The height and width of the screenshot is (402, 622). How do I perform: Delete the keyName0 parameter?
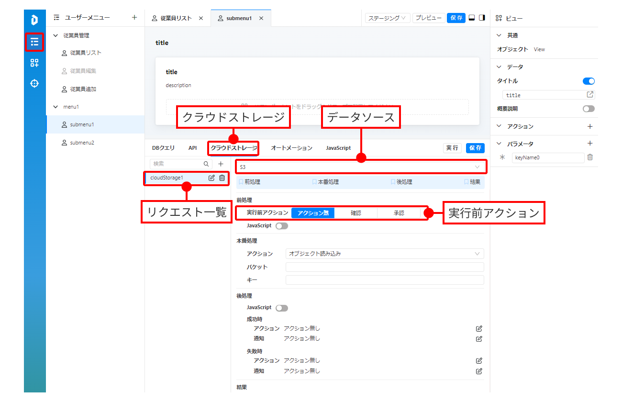point(590,157)
